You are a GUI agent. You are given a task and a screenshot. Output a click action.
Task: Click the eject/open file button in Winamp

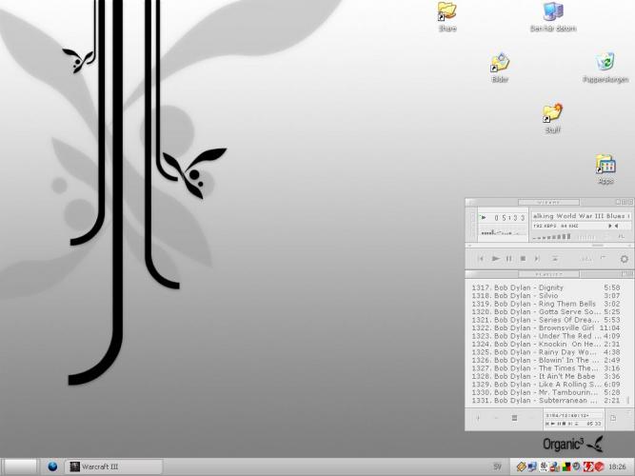(x=554, y=258)
